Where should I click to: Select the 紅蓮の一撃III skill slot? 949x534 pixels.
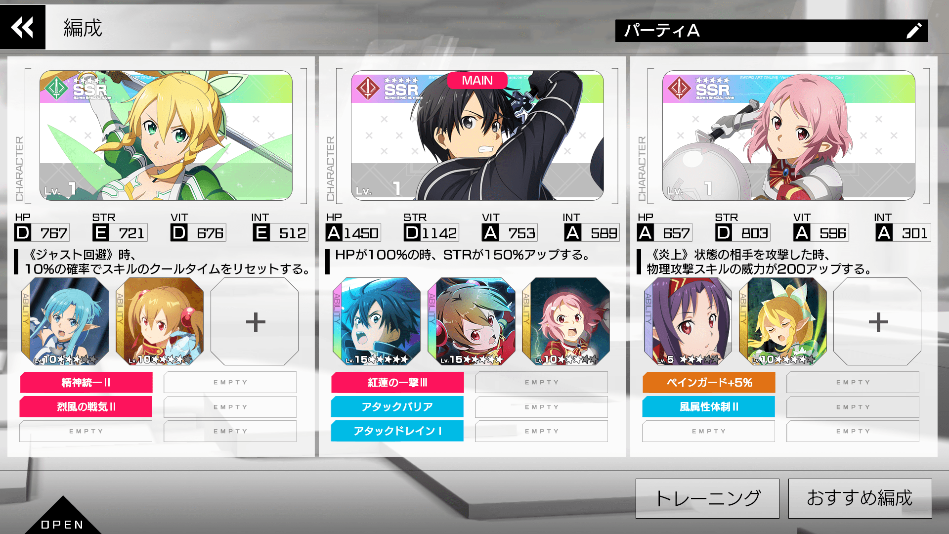click(x=397, y=382)
